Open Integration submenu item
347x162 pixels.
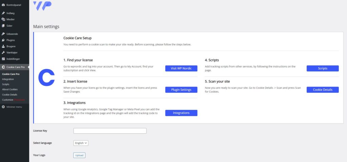(8, 79)
